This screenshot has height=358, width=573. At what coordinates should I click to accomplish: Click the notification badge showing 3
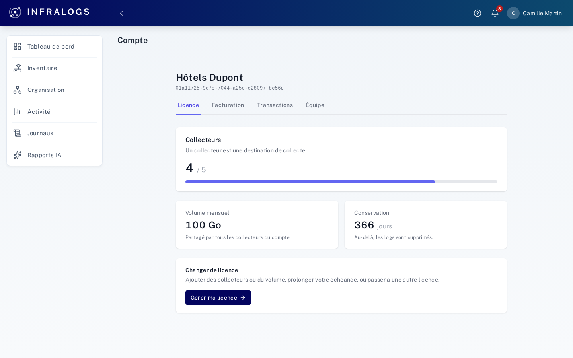[x=499, y=9]
